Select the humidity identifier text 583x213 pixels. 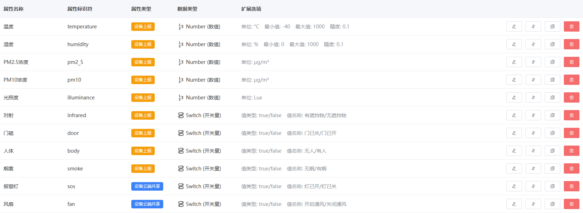[78, 44]
